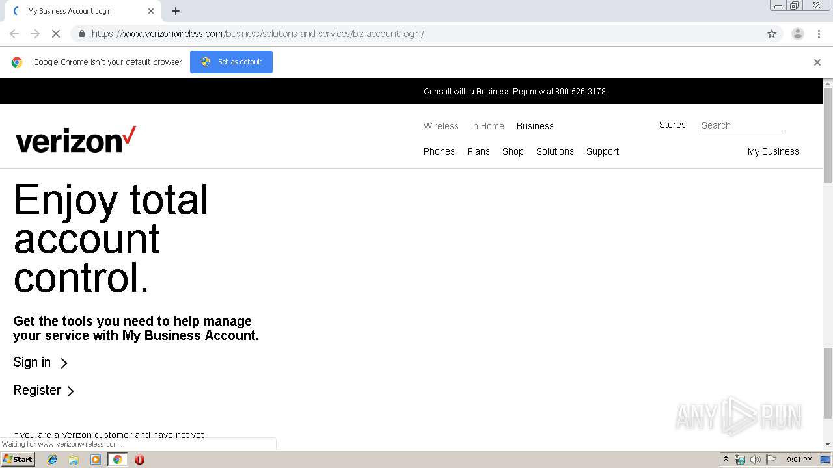Click the Chrome icon in the info bar

(17, 62)
